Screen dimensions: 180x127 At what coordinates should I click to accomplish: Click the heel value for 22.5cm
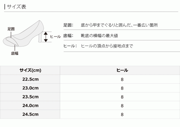coord(122,79)
